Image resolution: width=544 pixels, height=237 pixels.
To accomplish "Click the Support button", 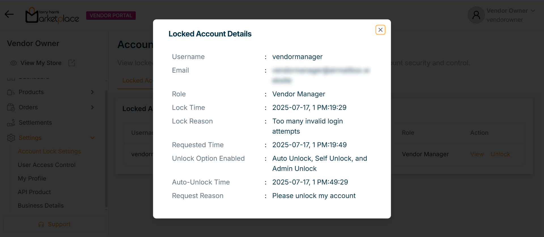I will pos(54,224).
